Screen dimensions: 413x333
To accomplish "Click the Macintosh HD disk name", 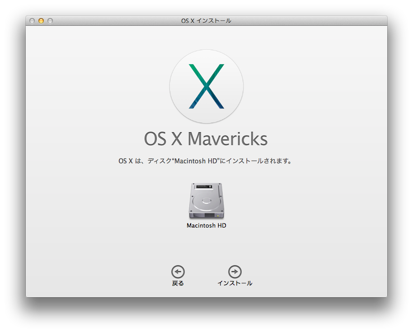I will pyautogui.click(x=206, y=225).
